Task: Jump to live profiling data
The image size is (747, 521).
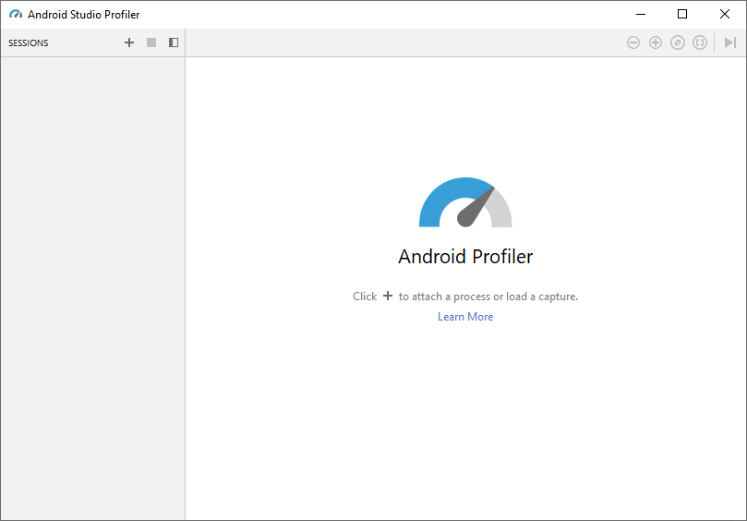Action: (729, 42)
